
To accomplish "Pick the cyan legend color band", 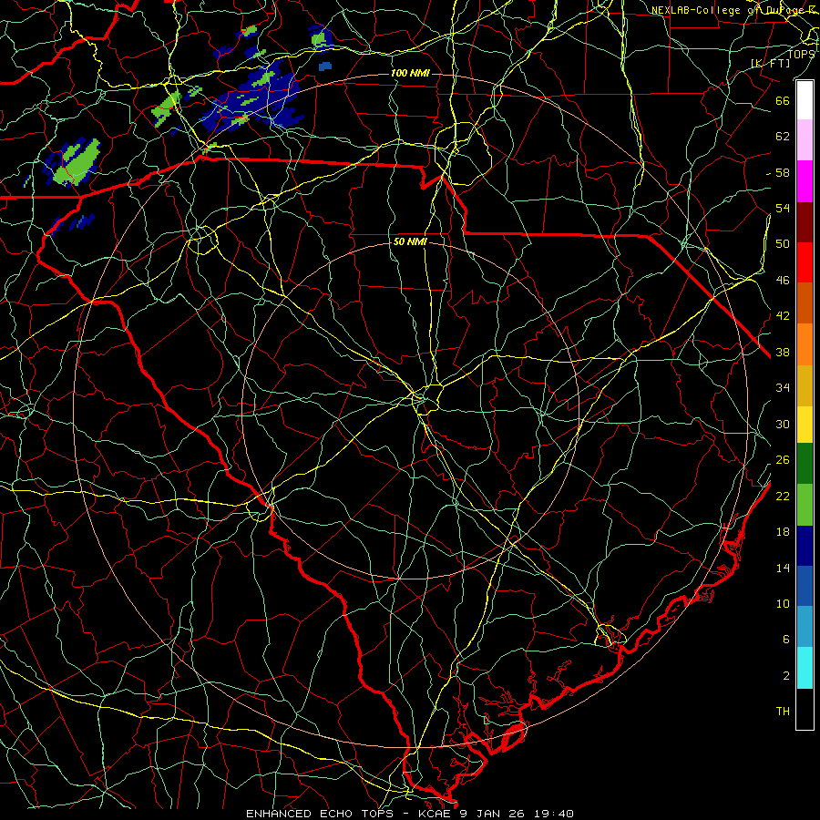I will pos(805,668).
